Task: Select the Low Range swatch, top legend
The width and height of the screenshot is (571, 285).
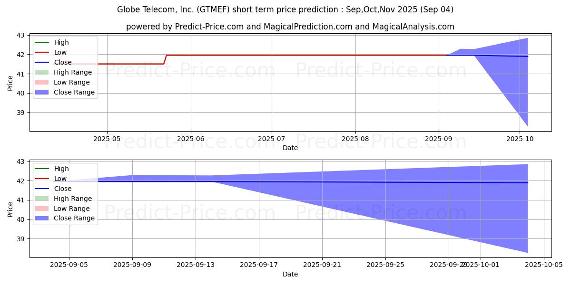Action: (42, 82)
